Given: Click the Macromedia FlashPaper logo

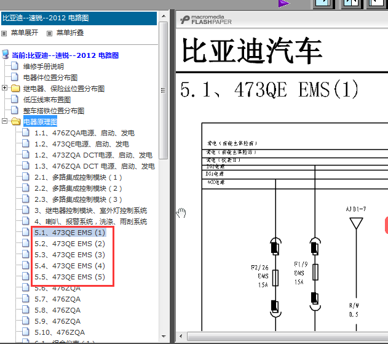Looking at the screenshot, I should 206,20.
